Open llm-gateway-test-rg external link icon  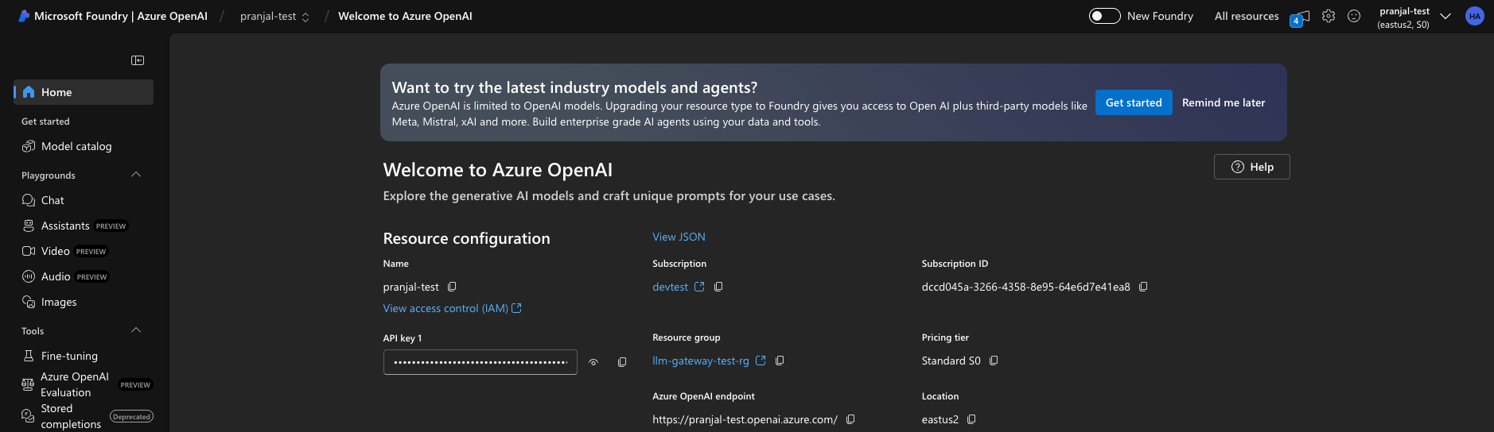click(x=761, y=361)
